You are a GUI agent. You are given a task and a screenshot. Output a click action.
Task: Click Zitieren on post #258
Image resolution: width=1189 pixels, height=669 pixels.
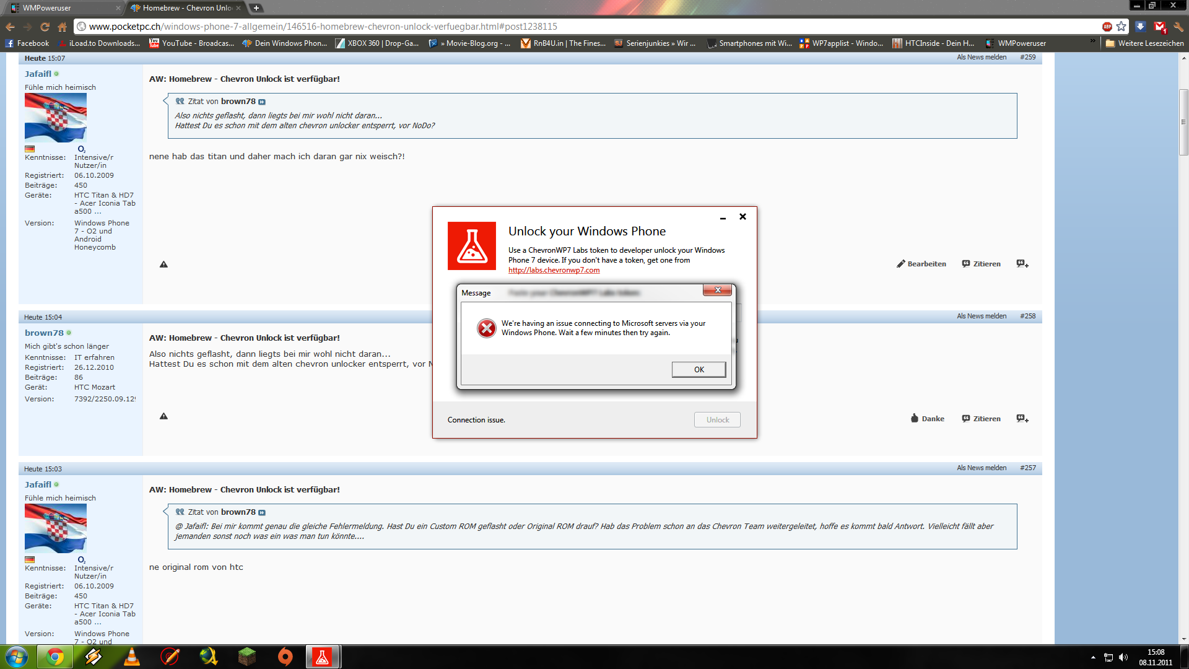(982, 419)
